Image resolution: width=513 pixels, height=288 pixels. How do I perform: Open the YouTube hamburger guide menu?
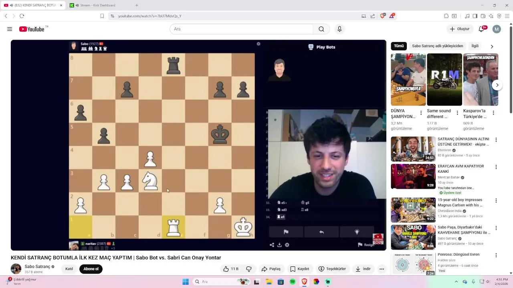[x=10, y=29]
